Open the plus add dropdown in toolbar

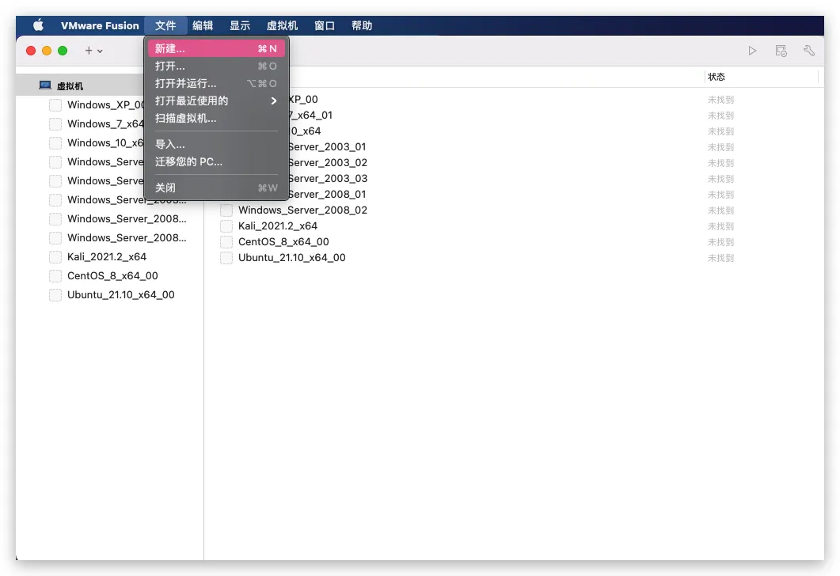93,51
